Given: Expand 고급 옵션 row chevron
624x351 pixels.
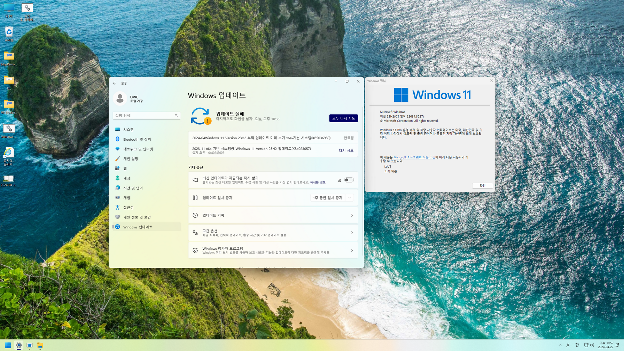Looking at the screenshot, I should click(352, 233).
